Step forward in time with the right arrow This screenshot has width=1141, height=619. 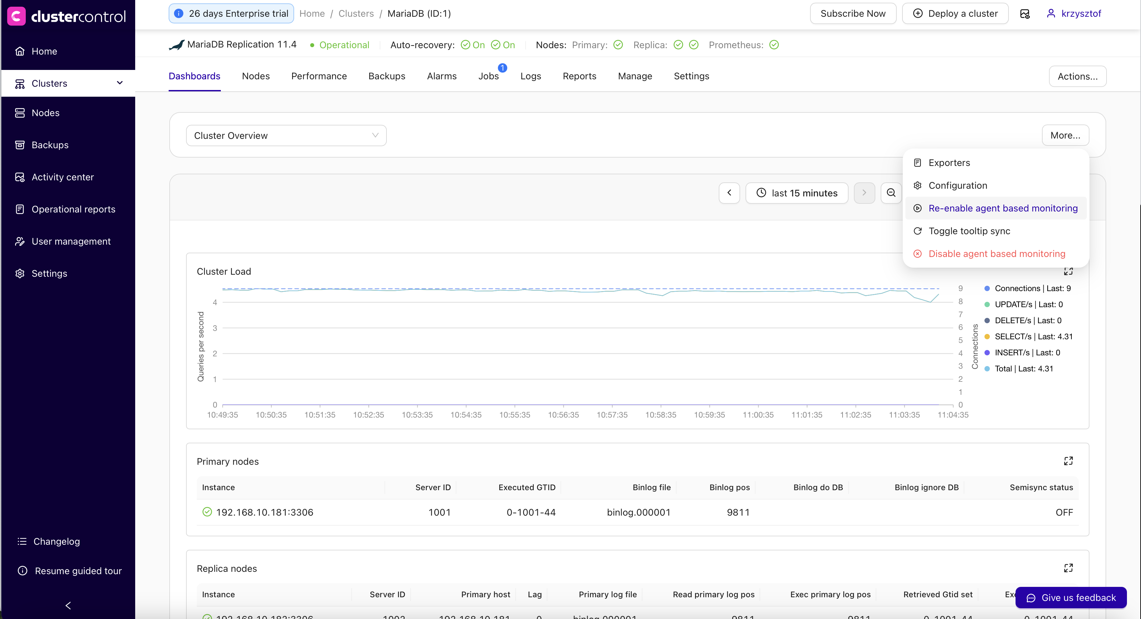[x=864, y=193]
